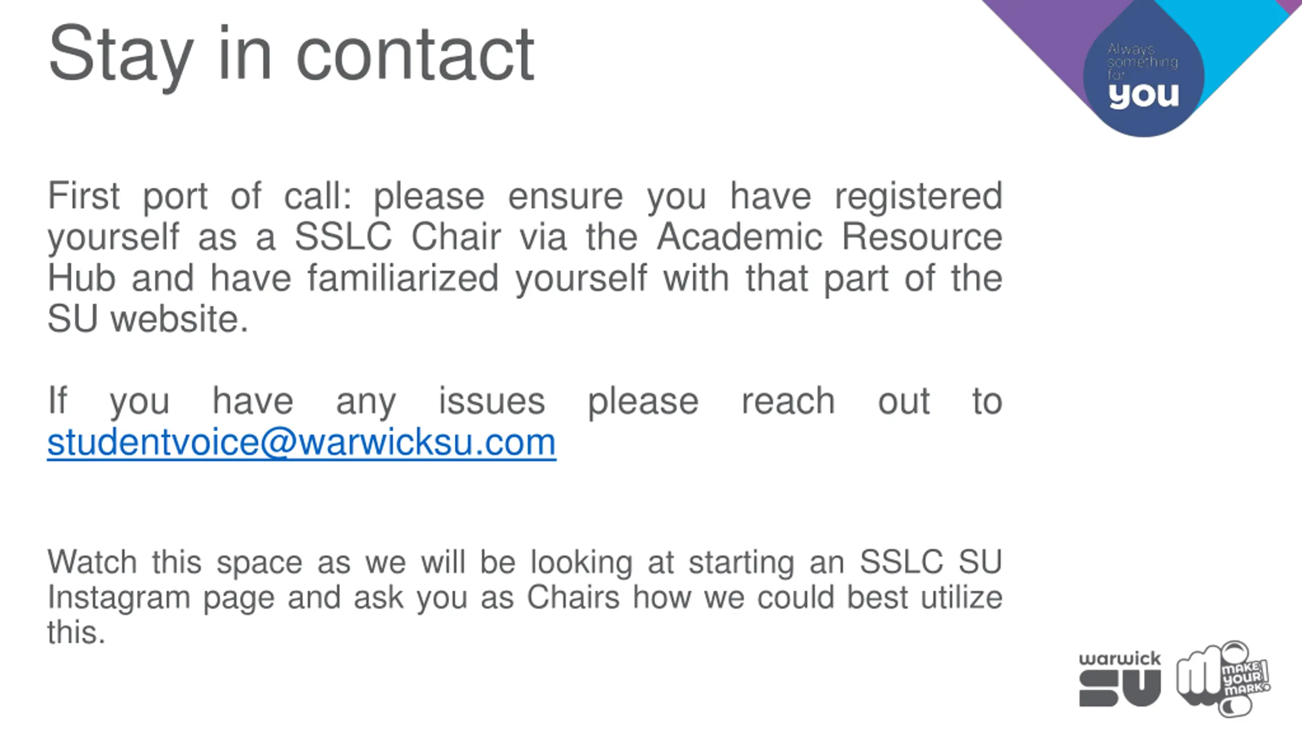Viewport: 1302px width, 732px height.
Task: Click the 'If you have any issues' sentence
Action: click(x=297, y=402)
